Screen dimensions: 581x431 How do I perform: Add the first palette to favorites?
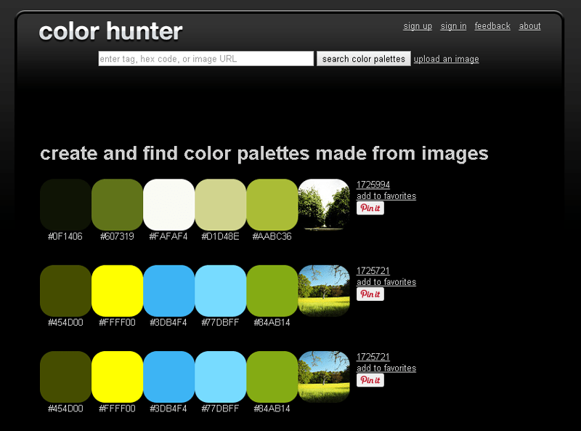pos(386,196)
